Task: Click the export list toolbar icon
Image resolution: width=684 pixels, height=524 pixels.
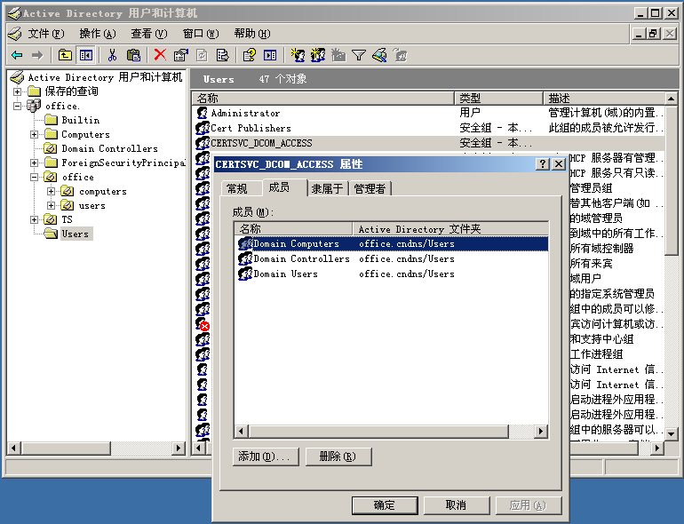Action: pos(223,55)
